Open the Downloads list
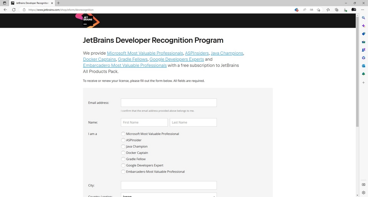 pos(345,10)
